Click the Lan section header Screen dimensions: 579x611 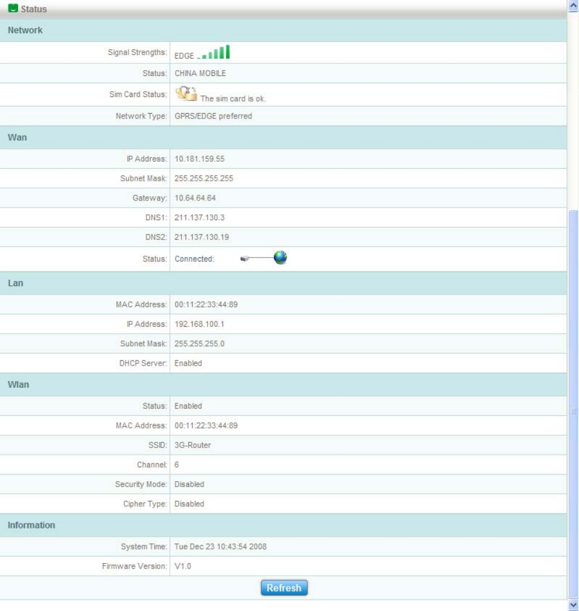(x=283, y=283)
